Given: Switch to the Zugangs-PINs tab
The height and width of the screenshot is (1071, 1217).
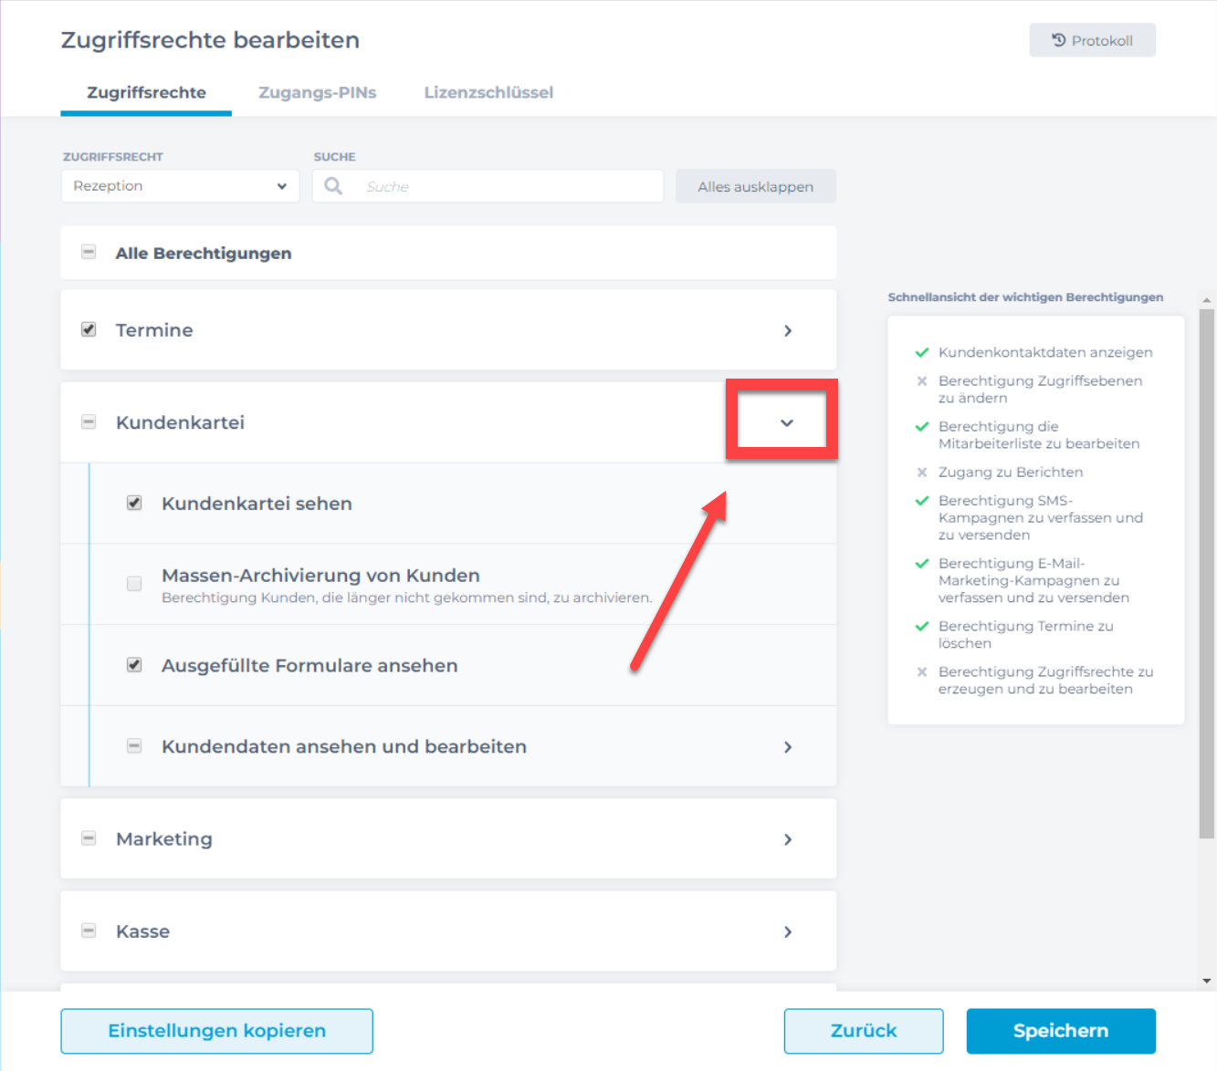Looking at the screenshot, I should click(x=317, y=92).
